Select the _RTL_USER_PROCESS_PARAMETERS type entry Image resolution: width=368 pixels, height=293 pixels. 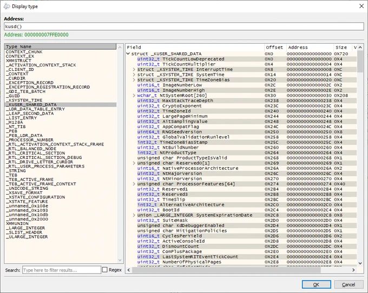[x=60, y=166]
